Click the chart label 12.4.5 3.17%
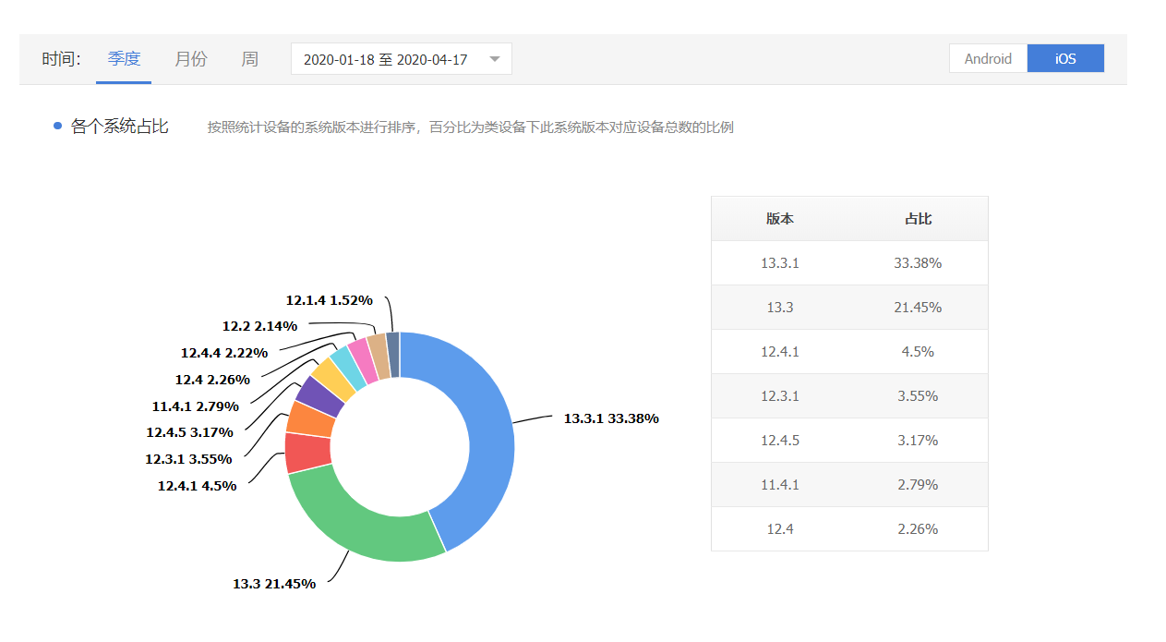 click(189, 431)
